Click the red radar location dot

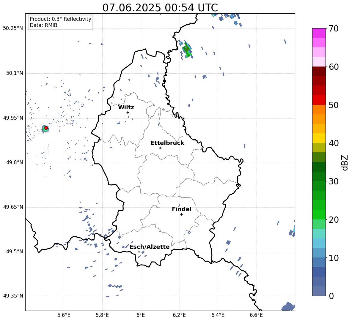(46, 128)
